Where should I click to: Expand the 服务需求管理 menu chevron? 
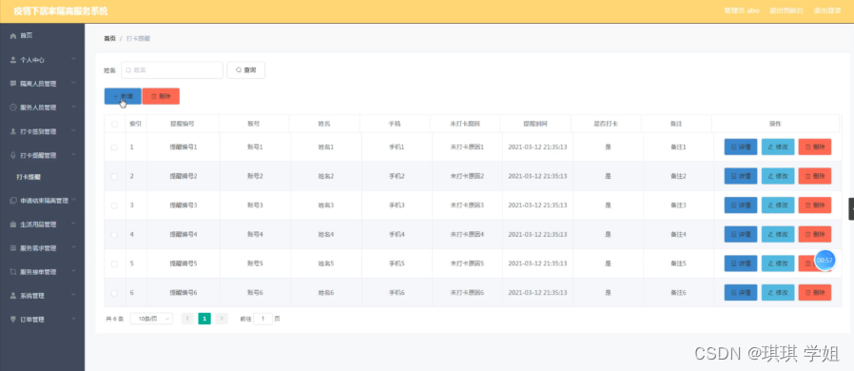click(x=73, y=247)
